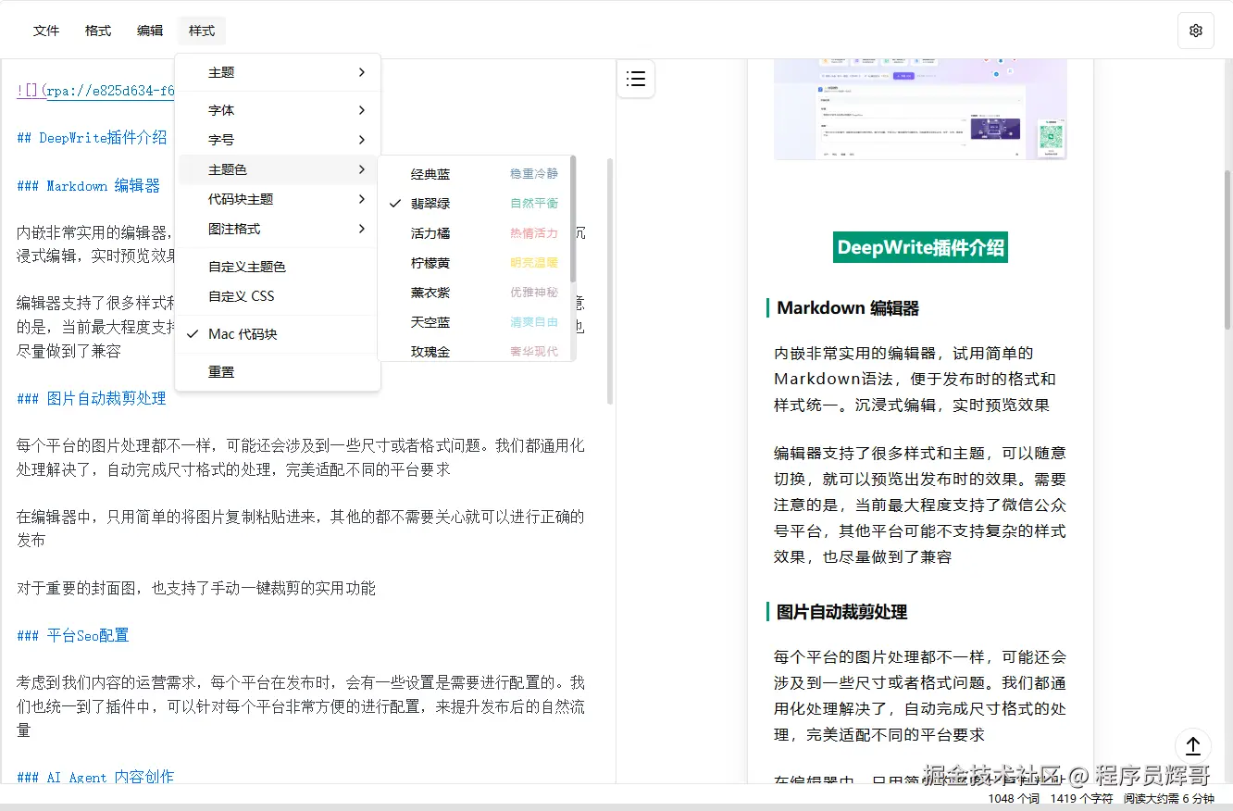The image size is (1233, 811).
Task: Expand the 字号 submenu
Action: pos(278,140)
